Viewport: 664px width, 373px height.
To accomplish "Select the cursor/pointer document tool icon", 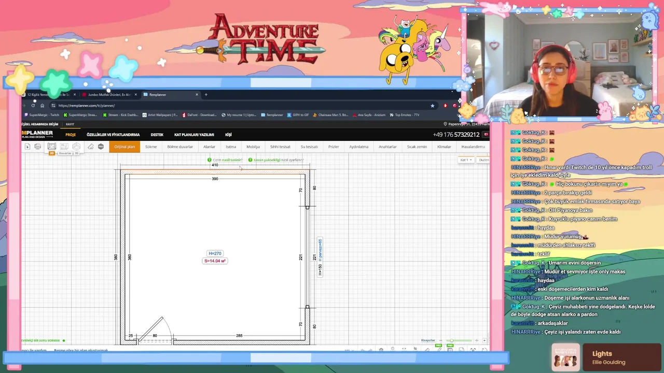I will click(x=27, y=147).
